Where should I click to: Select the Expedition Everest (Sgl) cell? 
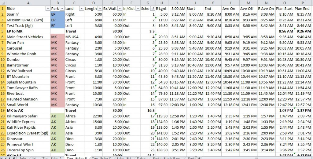point(28,133)
